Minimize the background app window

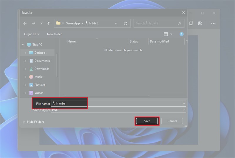[x=191, y=13]
